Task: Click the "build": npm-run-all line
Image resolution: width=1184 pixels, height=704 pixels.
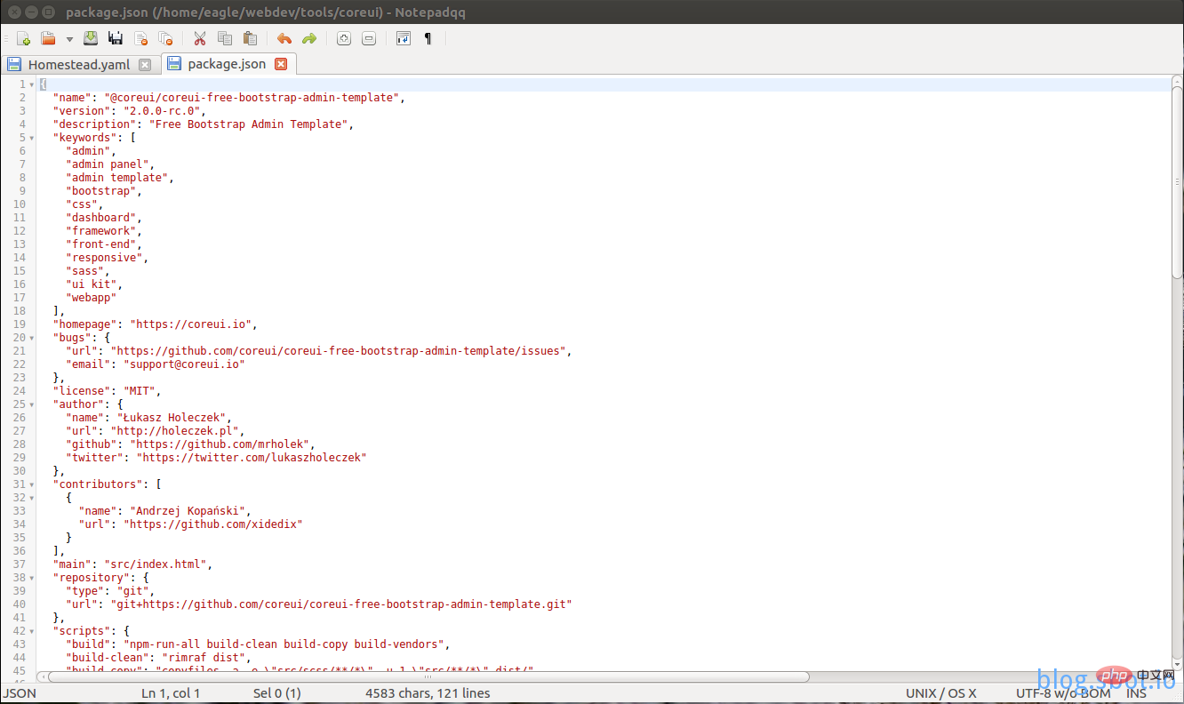Action: [259, 644]
